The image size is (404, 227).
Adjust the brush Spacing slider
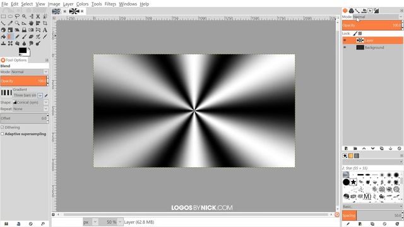372,216
